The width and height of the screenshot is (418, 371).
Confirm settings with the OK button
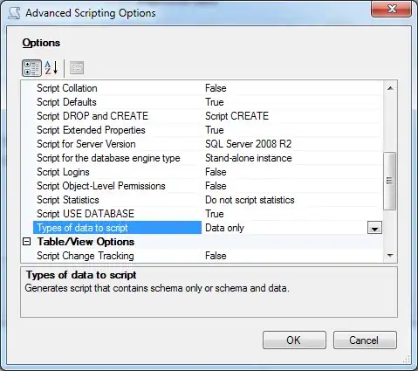[294, 340]
